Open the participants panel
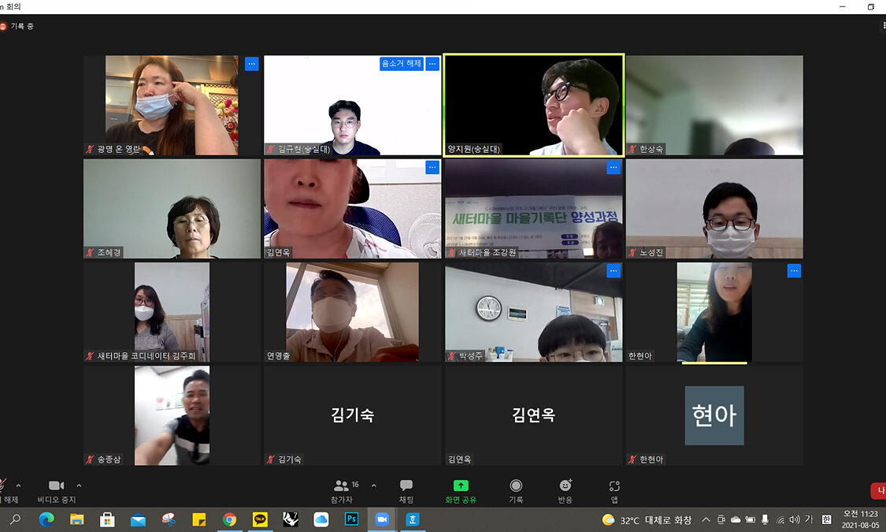886x532 pixels. point(342,490)
